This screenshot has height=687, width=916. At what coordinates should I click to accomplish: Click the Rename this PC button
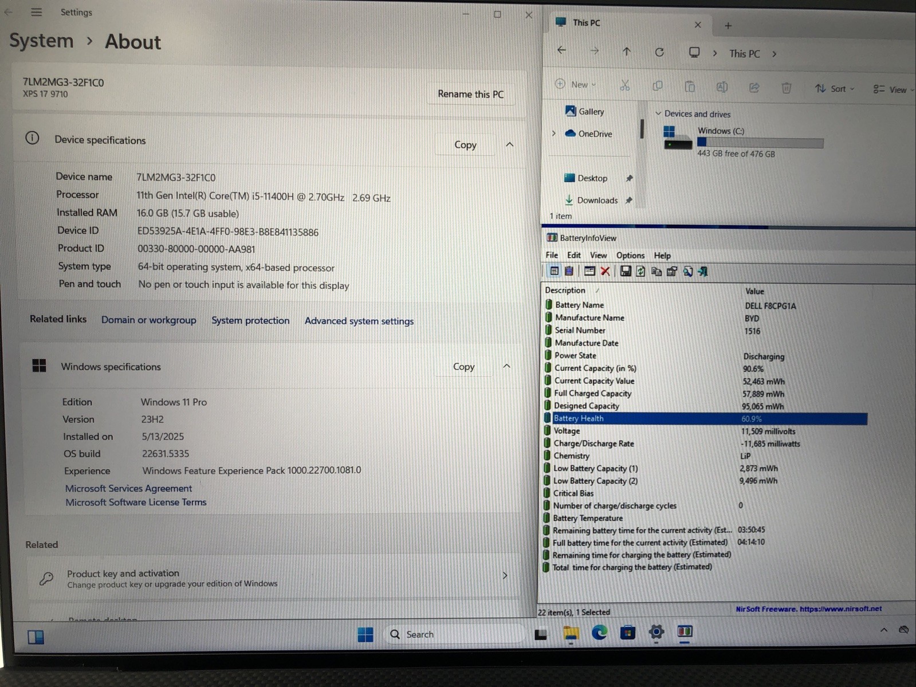pos(470,94)
